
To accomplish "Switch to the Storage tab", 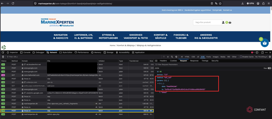I will (108, 52).
